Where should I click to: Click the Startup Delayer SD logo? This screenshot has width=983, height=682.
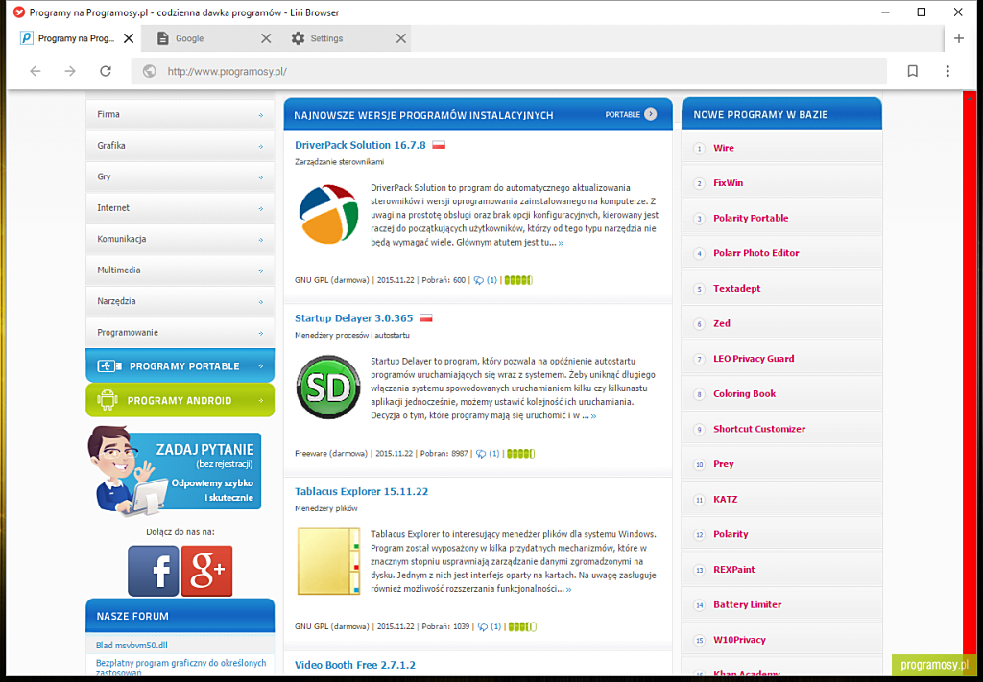point(328,387)
